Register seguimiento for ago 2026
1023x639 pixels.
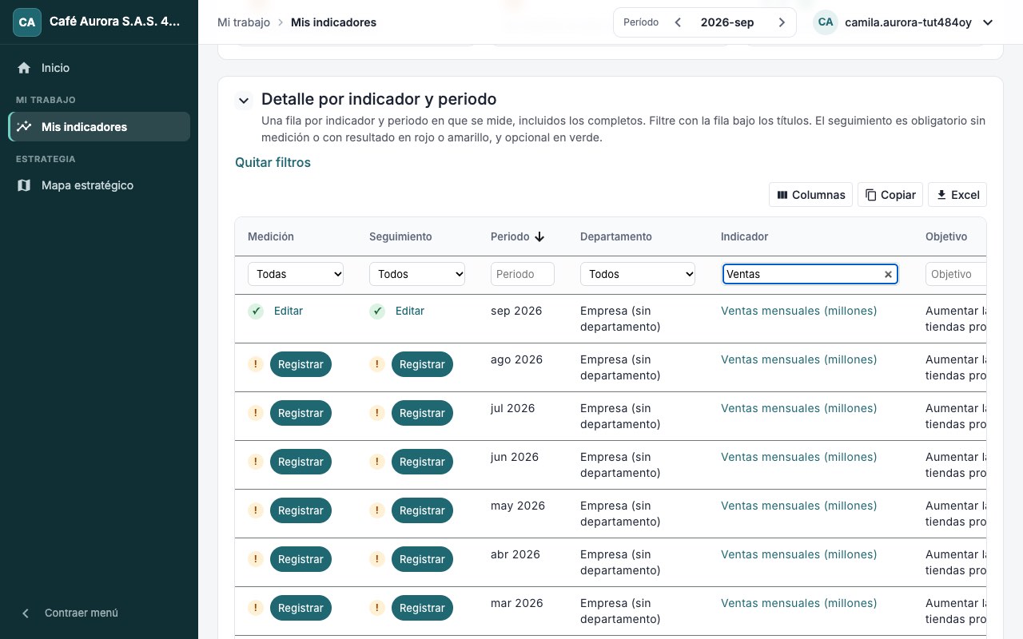(x=422, y=364)
